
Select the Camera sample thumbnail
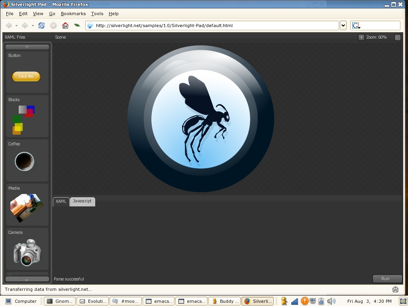point(27,252)
